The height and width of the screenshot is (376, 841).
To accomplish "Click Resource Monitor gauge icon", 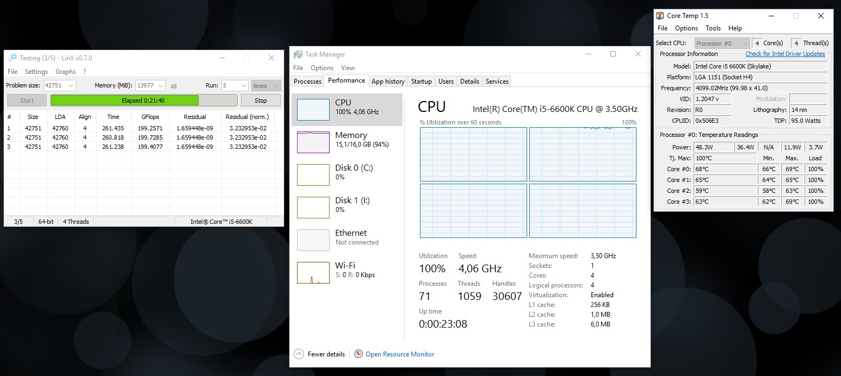I will [x=358, y=354].
